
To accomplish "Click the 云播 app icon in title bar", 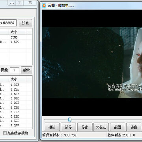I will tap(44, 6).
